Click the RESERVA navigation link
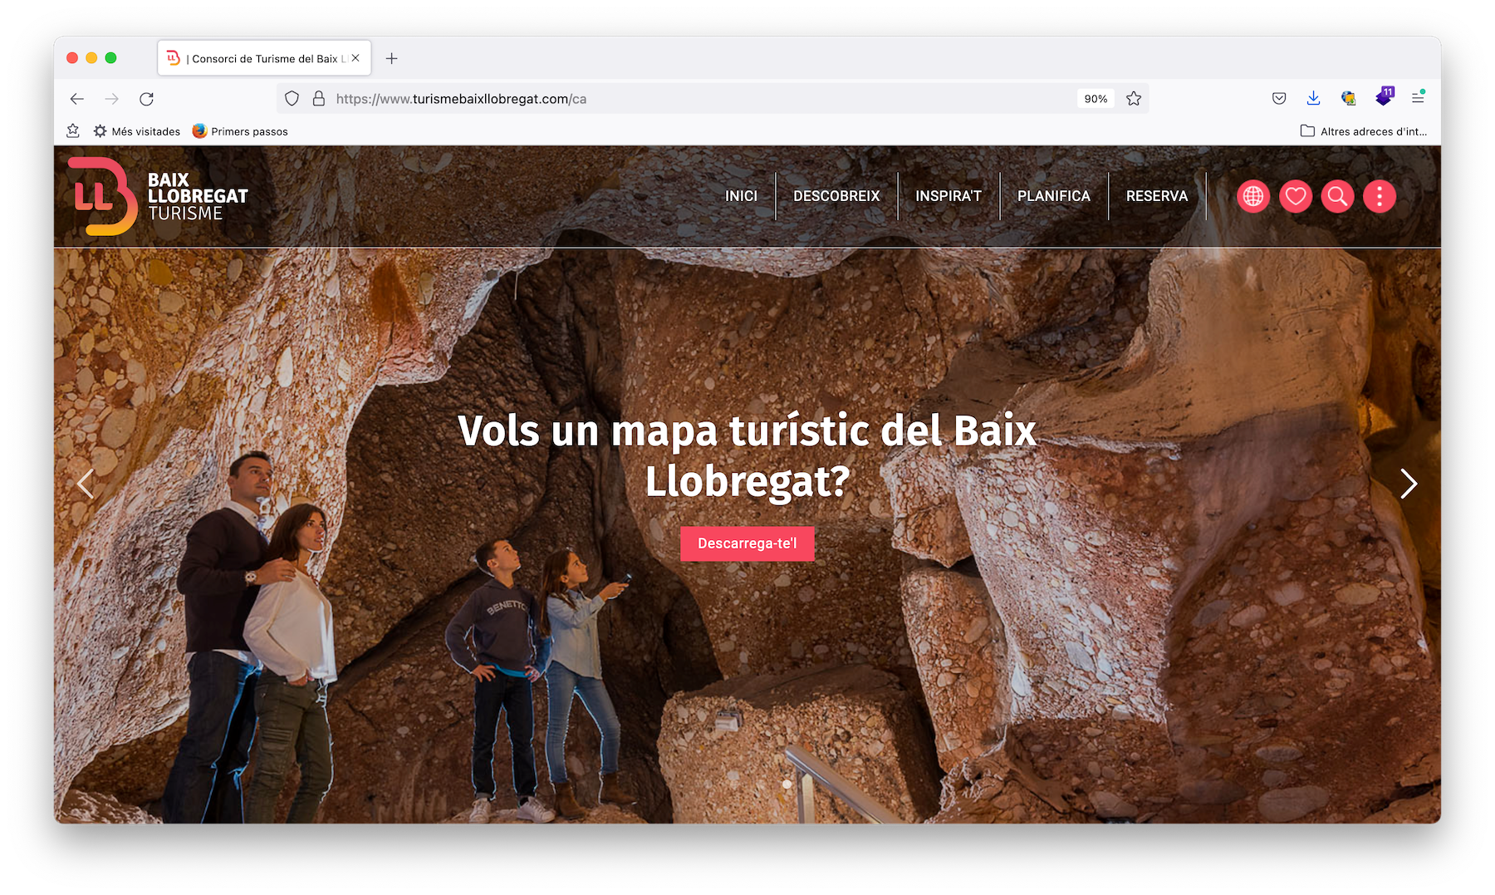1495x895 pixels. tap(1156, 196)
